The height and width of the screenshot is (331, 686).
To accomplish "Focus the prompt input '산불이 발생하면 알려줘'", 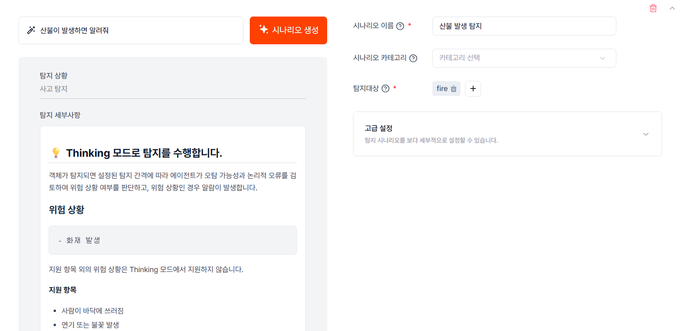I will tap(131, 30).
